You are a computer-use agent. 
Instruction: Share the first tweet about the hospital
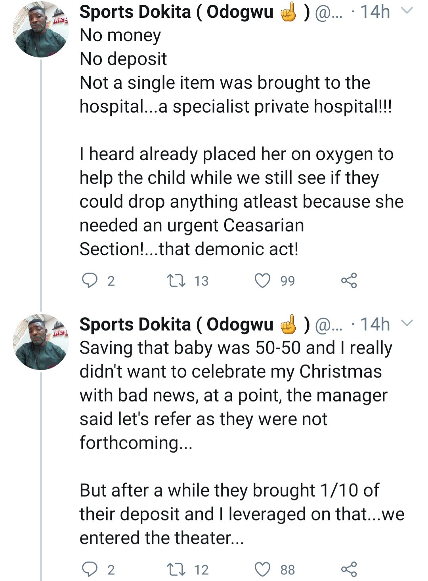click(349, 281)
